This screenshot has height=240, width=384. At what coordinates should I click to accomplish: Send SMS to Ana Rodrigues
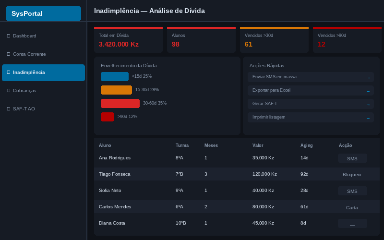[x=352, y=158]
